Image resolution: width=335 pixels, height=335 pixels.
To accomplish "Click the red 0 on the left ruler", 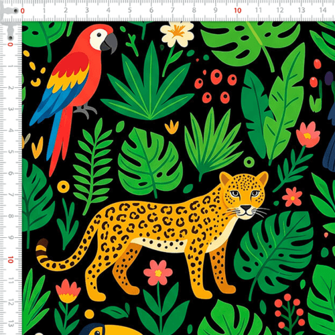I will 10,44.
